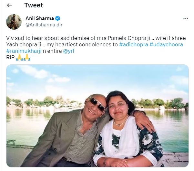Click the second folded hands emoji
Screen dimensions: 194x171
tap(26, 57)
